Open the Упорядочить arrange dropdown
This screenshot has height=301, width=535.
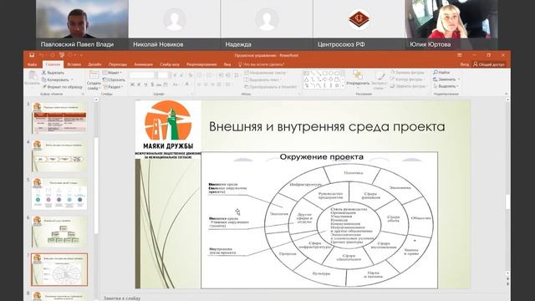[358, 79]
